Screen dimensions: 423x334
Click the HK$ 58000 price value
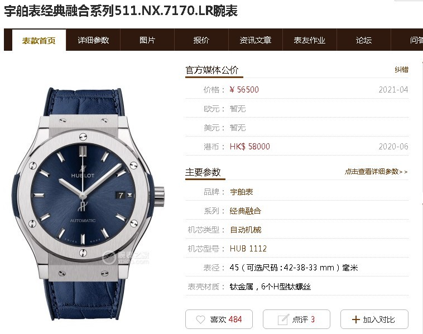tap(250, 147)
